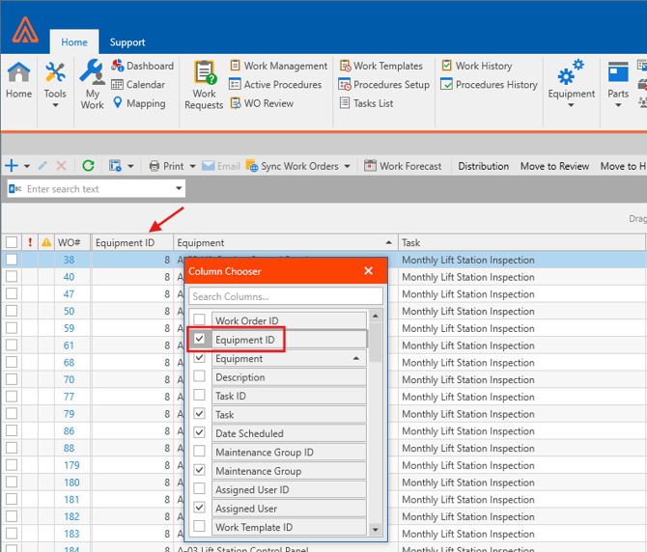647x552 pixels.
Task: Check the Description column checkbox
Action: coord(200,377)
